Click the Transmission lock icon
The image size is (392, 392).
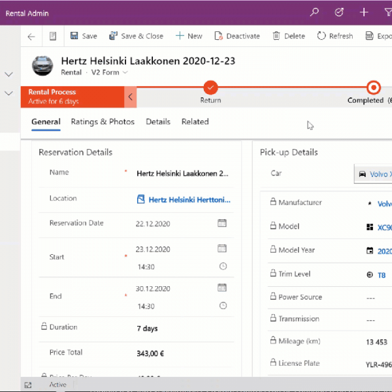click(273, 318)
